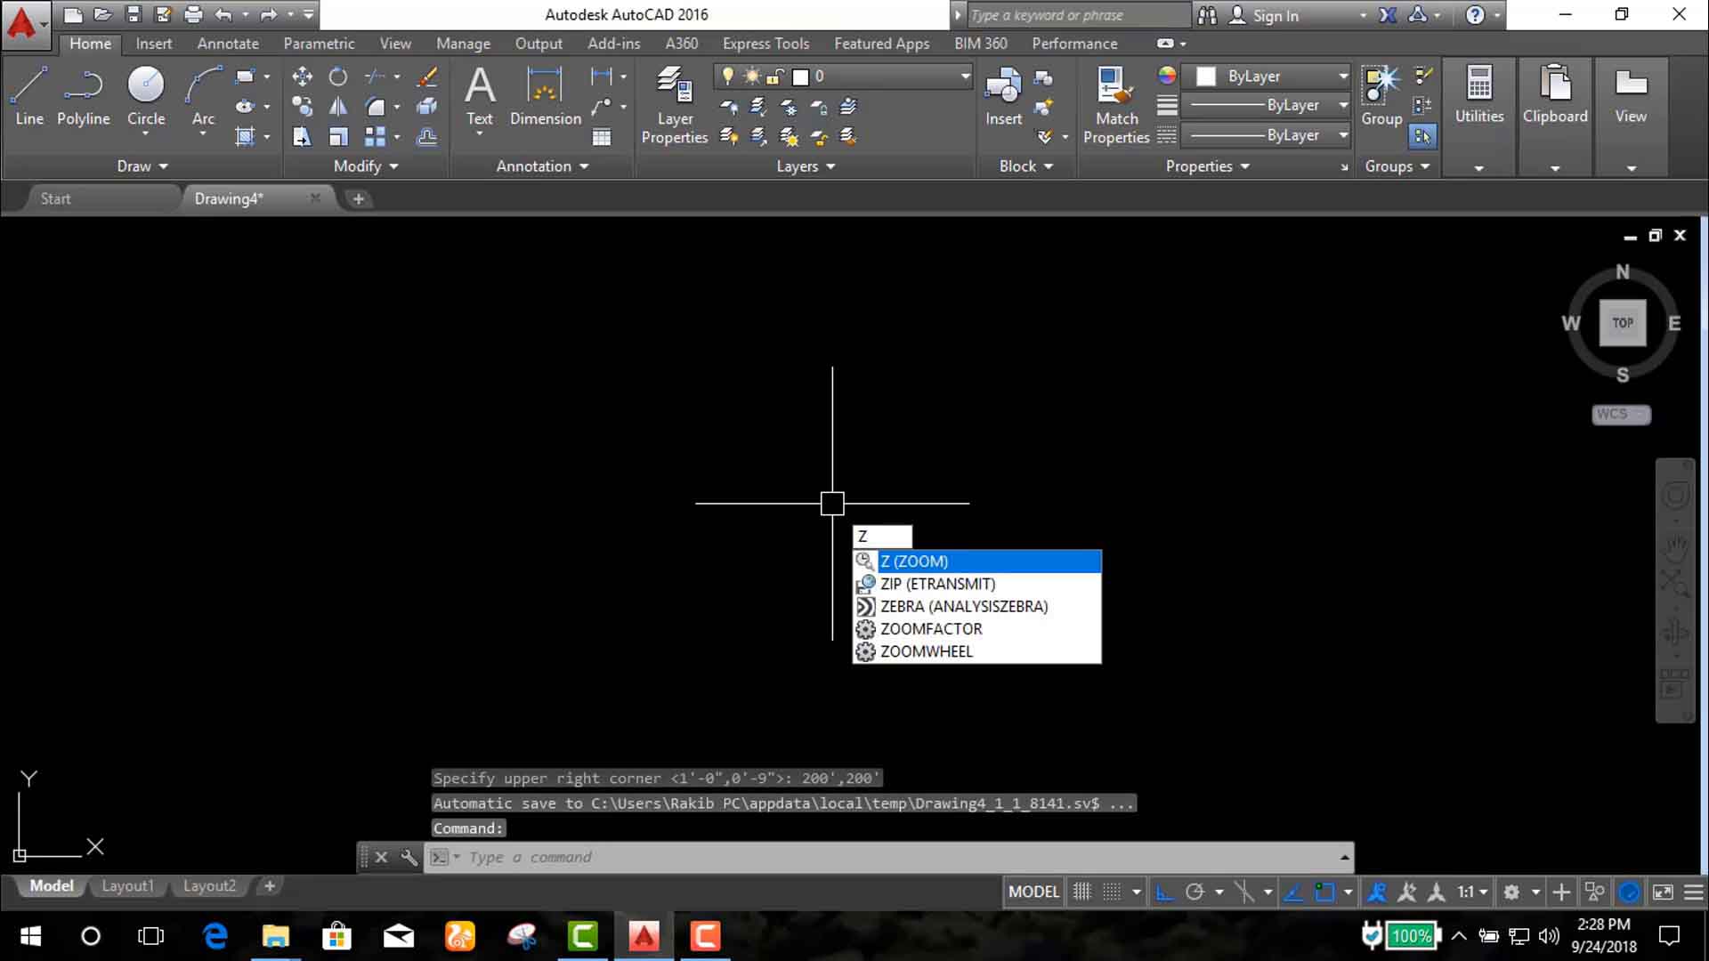The width and height of the screenshot is (1709, 961).
Task: Expand the Modify panel dropdown
Action: pos(366,166)
